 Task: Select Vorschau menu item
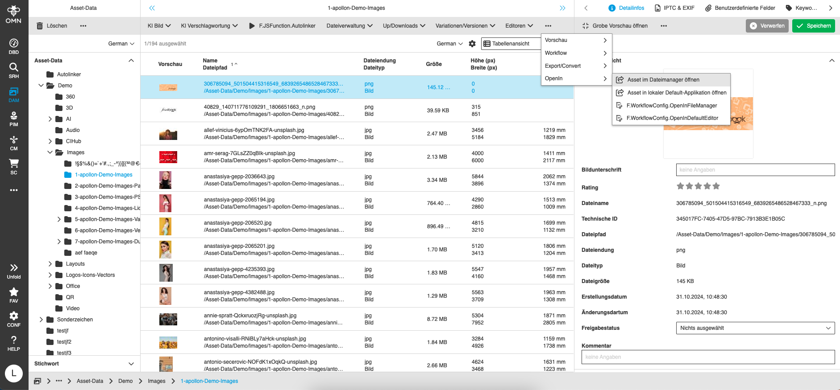pos(576,40)
